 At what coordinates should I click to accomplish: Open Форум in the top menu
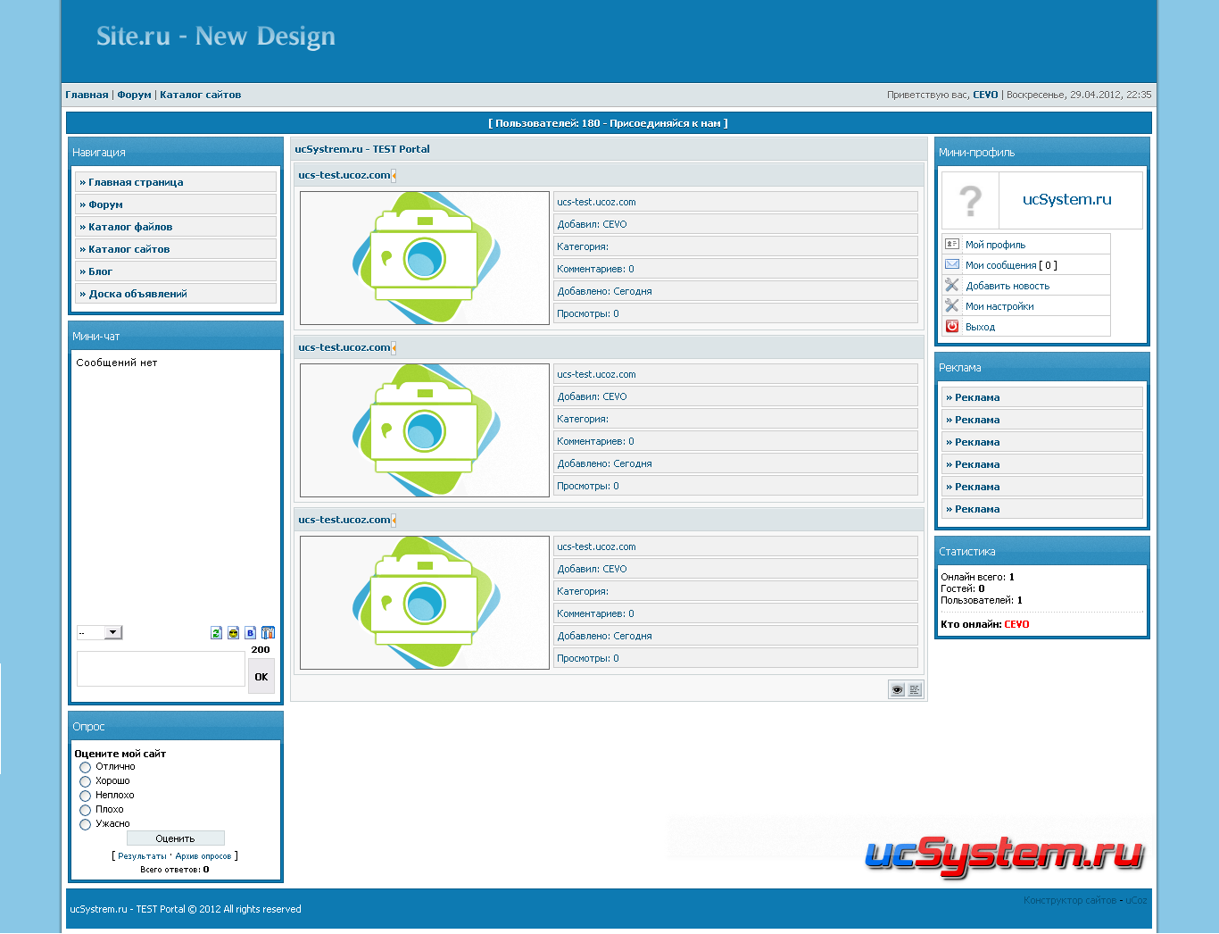tap(134, 95)
